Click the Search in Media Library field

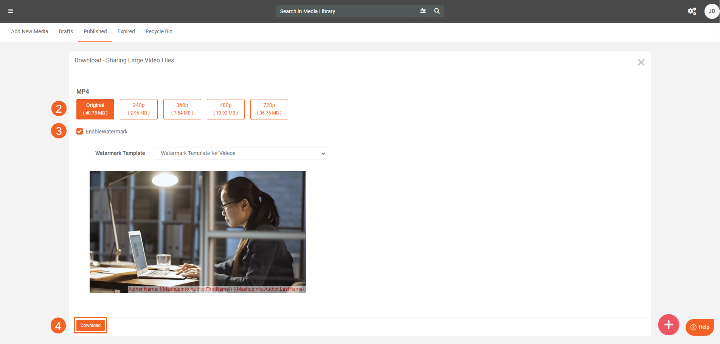point(345,11)
